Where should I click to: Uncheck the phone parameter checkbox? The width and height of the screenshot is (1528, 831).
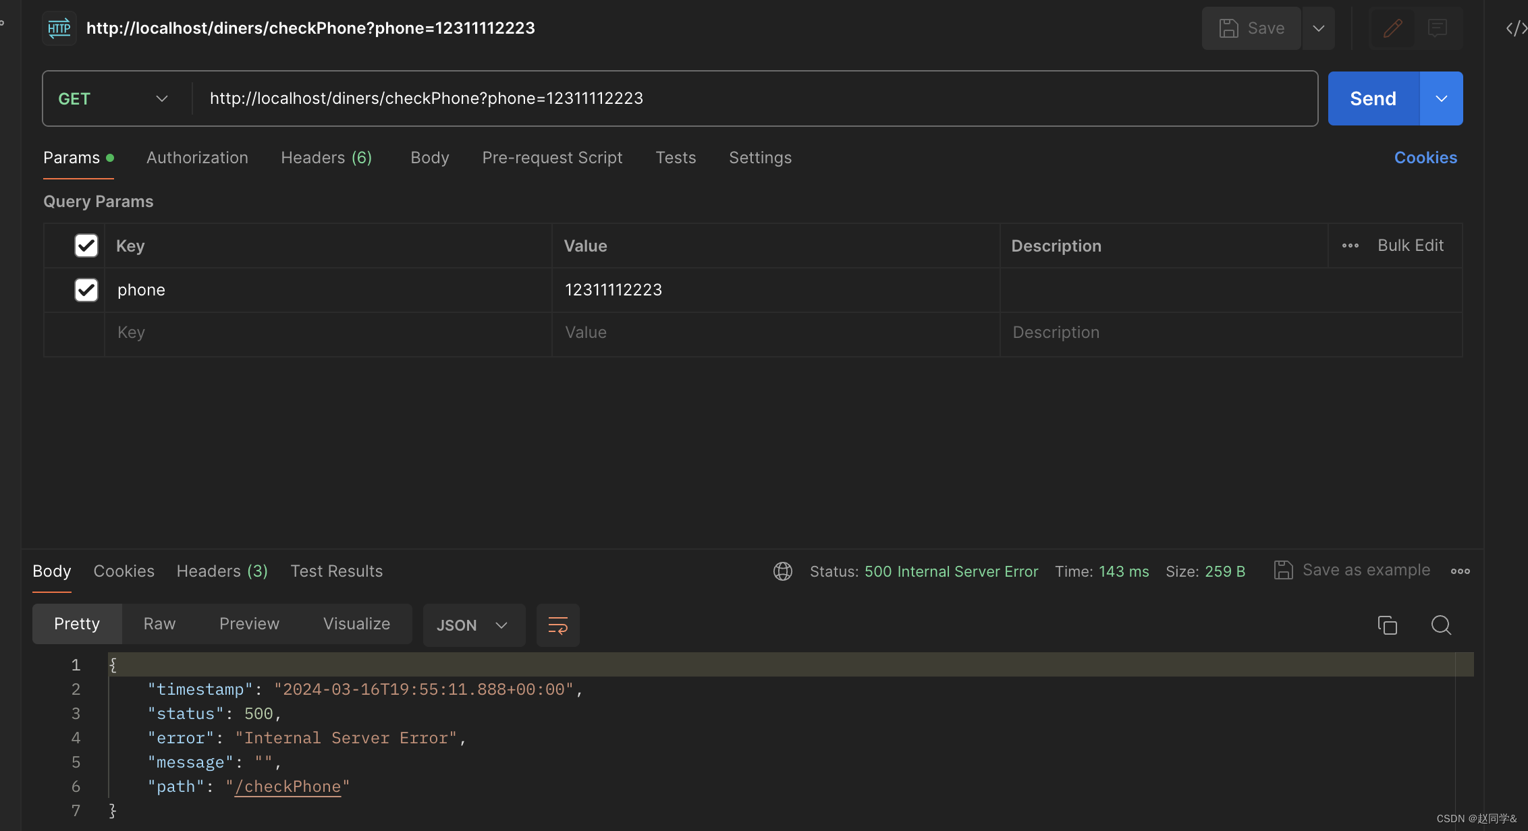(x=86, y=290)
